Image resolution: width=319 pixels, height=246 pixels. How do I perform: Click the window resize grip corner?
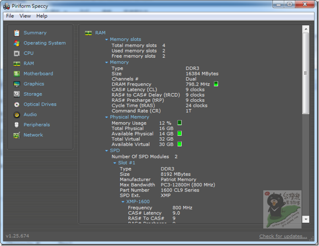tap(312, 239)
